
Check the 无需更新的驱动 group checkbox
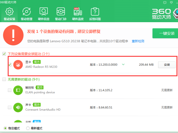click(4, 79)
